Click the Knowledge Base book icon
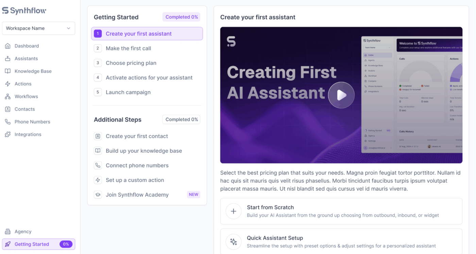Screen dimensions: 476x254 coord(7,71)
